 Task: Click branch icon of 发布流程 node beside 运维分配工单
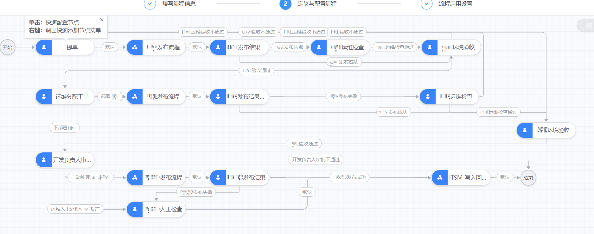(135, 96)
